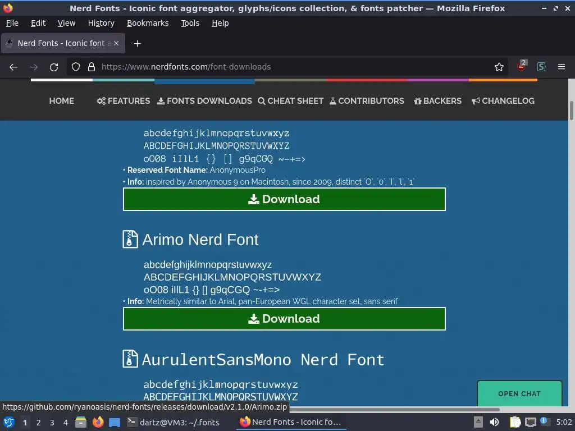The width and height of the screenshot is (575, 431).
Task: Go back to the previous page
Action: click(13, 67)
